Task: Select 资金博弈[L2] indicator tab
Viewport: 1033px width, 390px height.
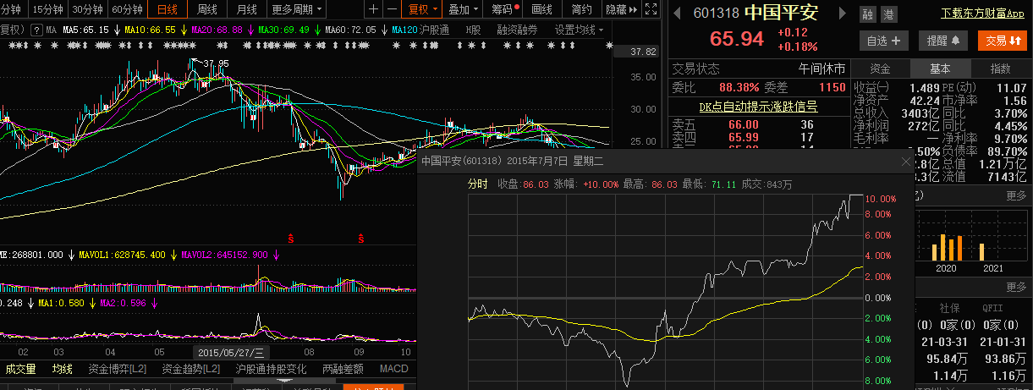Action: [x=118, y=369]
